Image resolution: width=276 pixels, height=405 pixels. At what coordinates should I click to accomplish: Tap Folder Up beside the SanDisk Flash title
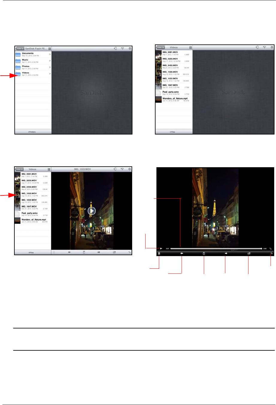coord(20,48)
